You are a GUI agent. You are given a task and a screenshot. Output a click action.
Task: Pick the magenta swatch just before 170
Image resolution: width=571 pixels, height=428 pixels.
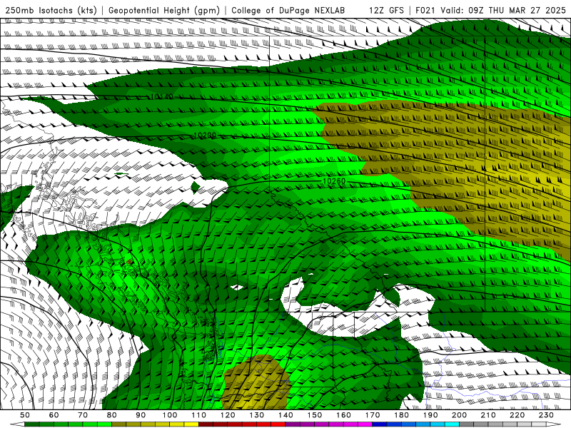[x=365, y=424]
